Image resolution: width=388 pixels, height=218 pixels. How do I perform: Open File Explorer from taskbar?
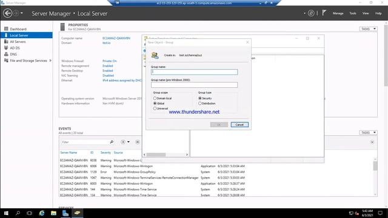click(53, 213)
